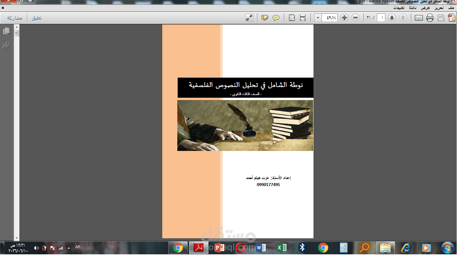
Task: Click the quill and books cover image
Action: pyautogui.click(x=245, y=125)
